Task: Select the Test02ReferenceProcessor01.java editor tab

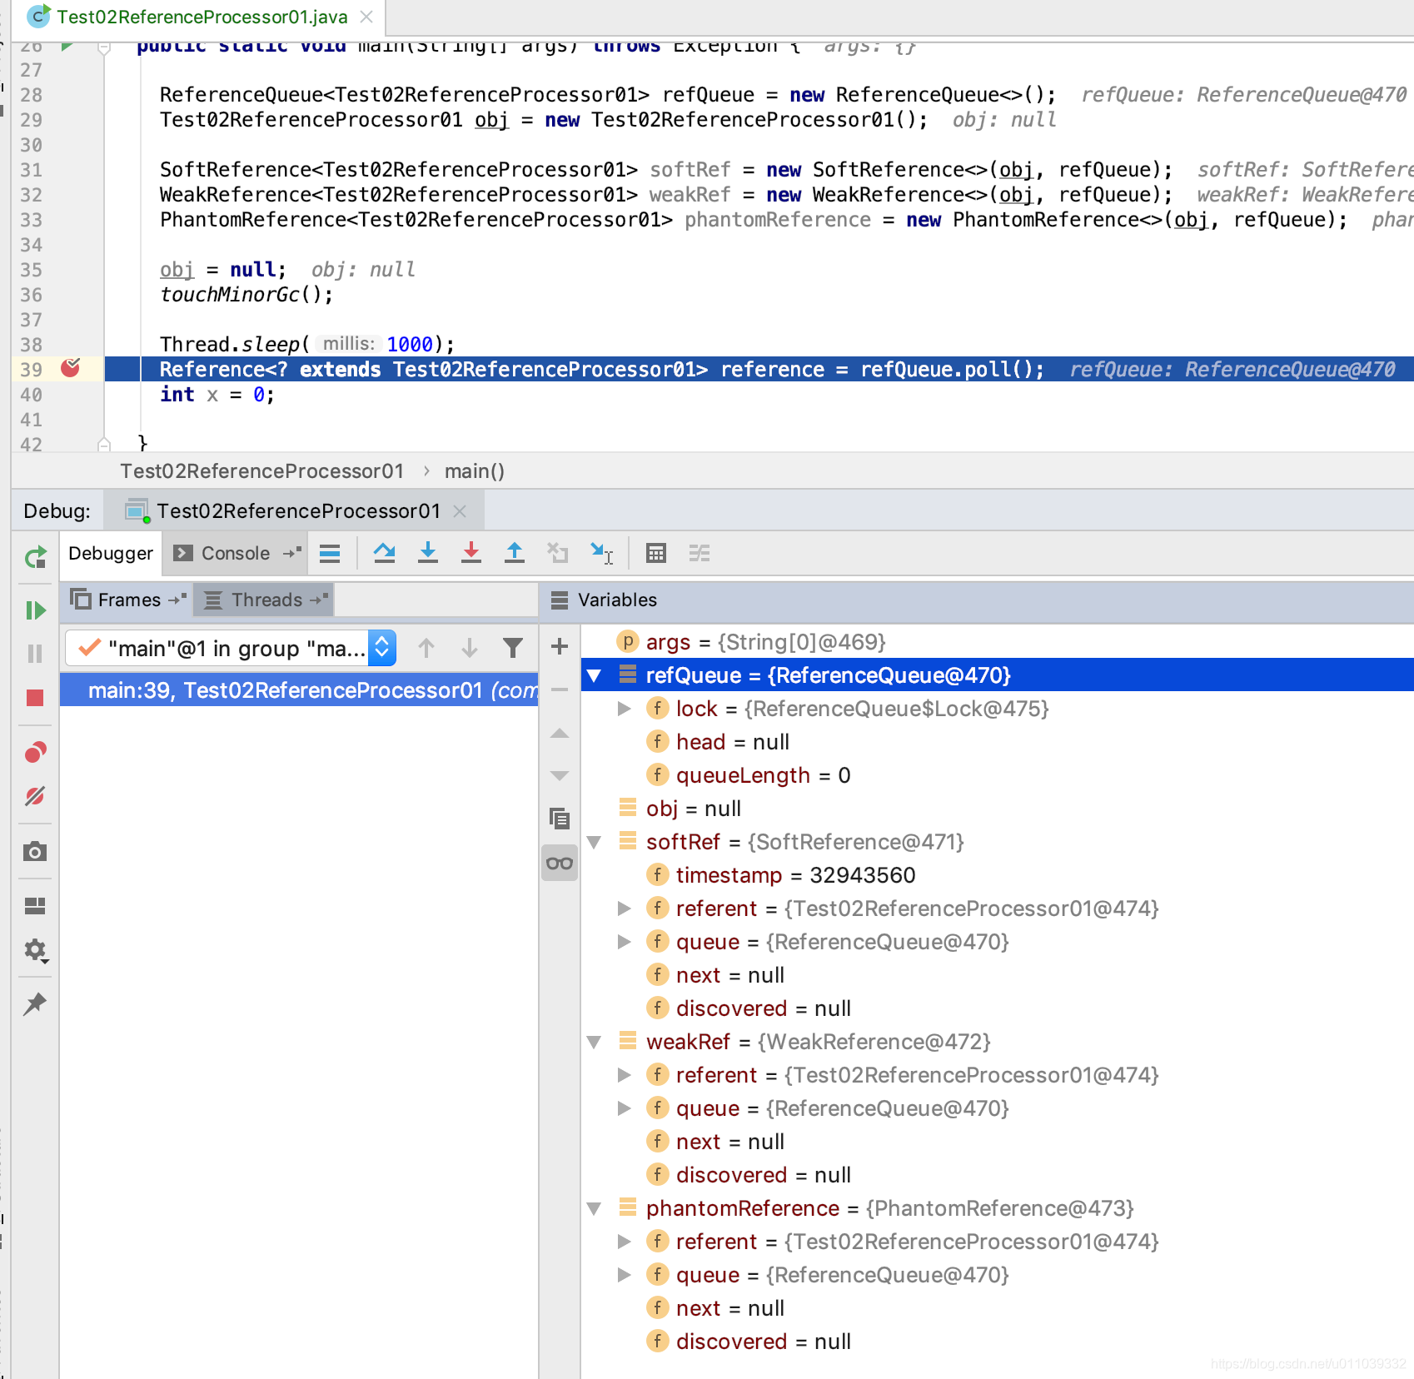Action: click(x=200, y=17)
